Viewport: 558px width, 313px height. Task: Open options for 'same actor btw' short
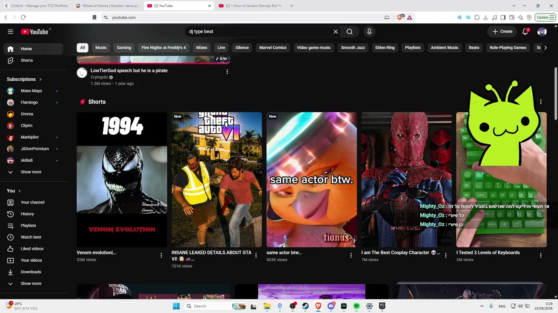tap(351, 256)
